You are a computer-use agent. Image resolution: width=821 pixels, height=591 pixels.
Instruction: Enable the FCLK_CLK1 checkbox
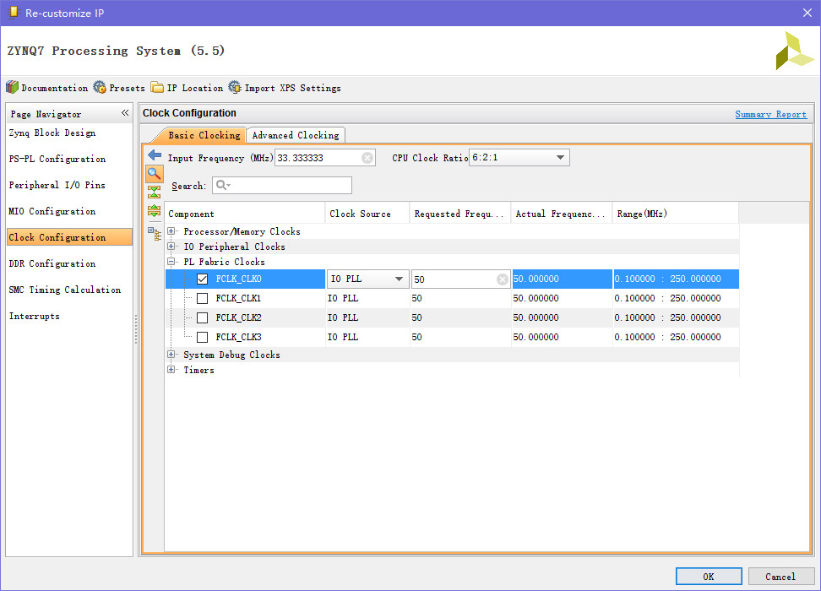pyautogui.click(x=202, y=298)
